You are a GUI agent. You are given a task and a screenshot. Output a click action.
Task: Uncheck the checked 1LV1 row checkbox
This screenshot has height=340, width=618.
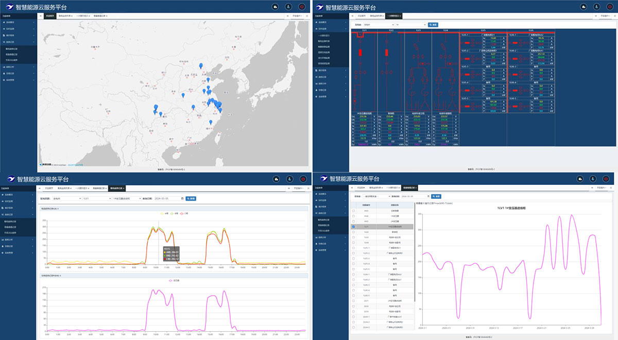coord(353,227)
